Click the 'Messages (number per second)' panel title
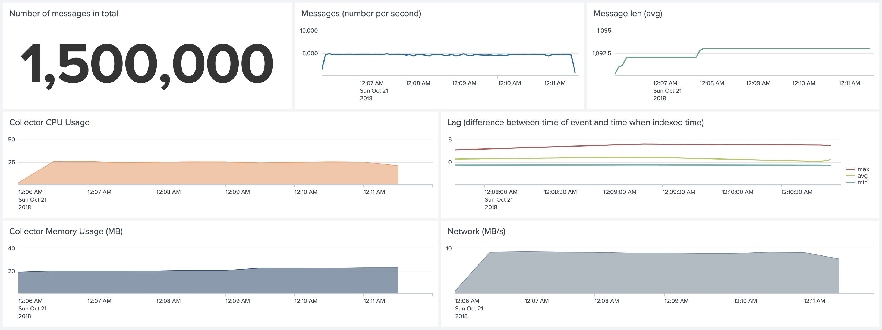Image resolution: width=882 pixels, height=330 pixels. pos(361,14)
